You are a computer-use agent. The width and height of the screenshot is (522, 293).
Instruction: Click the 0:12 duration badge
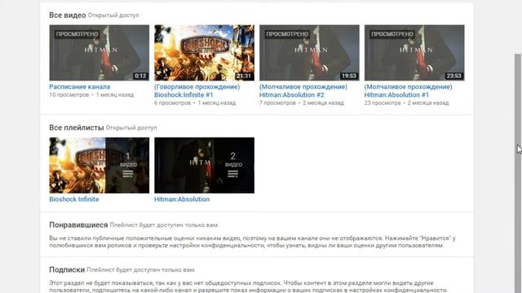point(140,76)
